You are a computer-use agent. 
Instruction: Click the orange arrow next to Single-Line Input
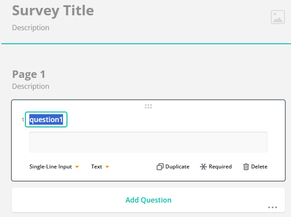pos(77,167)
